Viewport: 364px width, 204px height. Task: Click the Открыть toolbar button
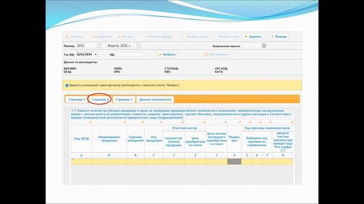[x=74, y=37]
